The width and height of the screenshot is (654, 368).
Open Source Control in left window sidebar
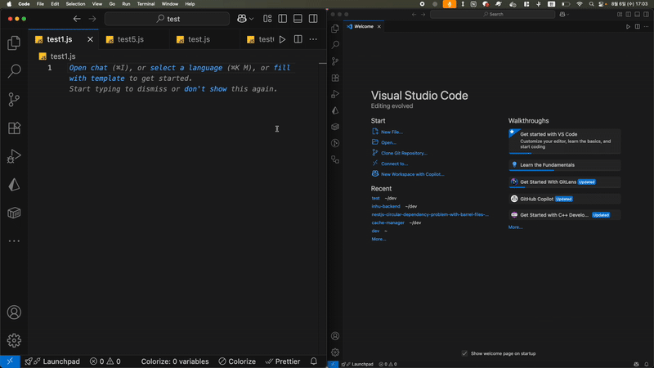point(14,100)
